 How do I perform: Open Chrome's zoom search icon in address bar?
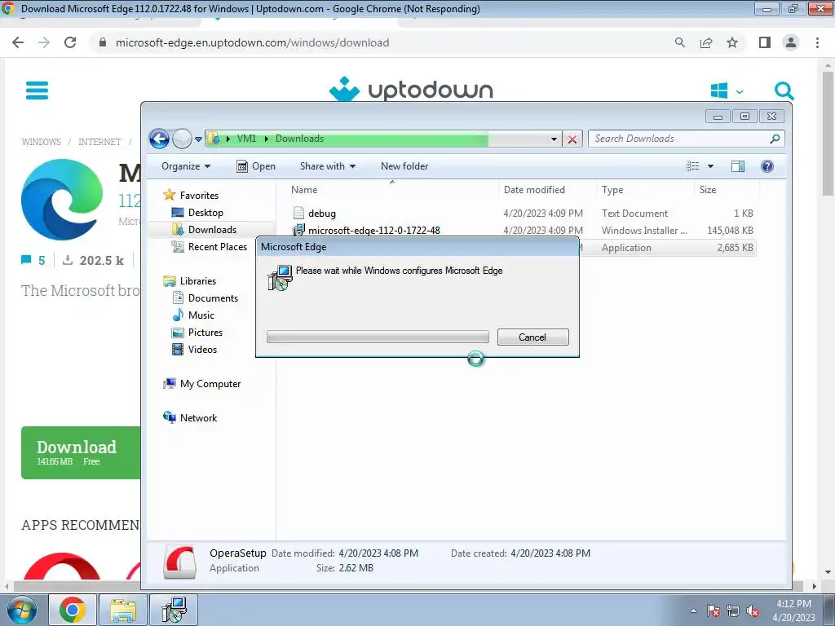coord(679,42)
